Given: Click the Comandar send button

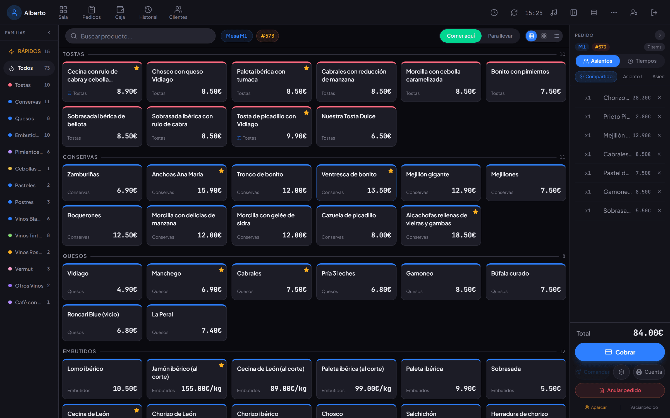Looking at the screenshot, I should coord(593,372).
